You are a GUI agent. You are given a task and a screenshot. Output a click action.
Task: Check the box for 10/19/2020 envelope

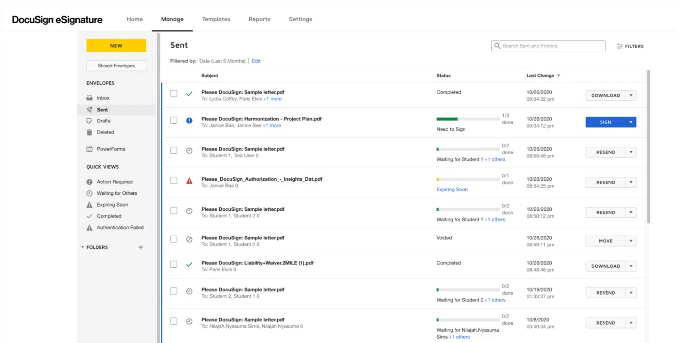point(174,291)
